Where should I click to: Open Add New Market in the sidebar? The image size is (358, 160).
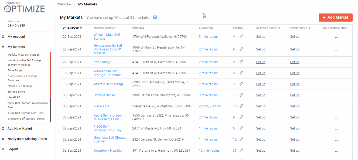[20, 129]
